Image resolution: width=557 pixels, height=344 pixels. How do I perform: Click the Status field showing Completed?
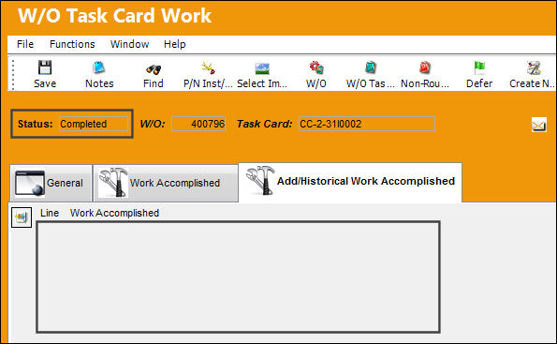[94, 124]
